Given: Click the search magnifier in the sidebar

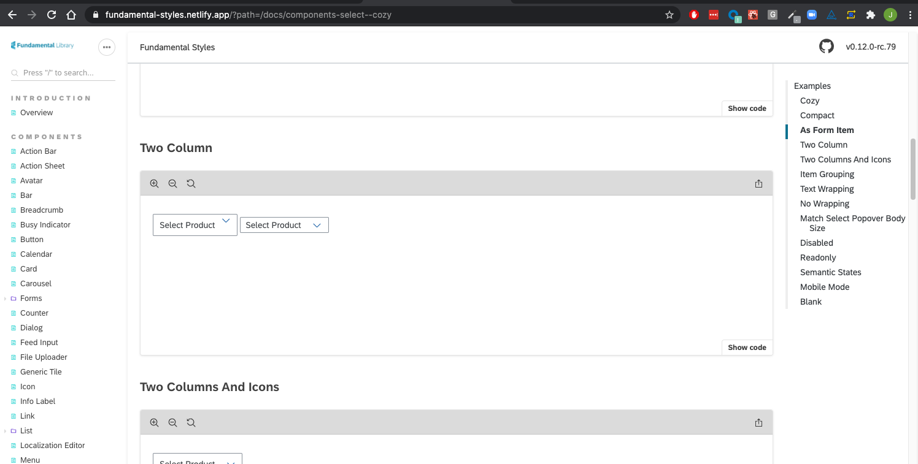Looking at the screenshot, I should tap(14, 72).
